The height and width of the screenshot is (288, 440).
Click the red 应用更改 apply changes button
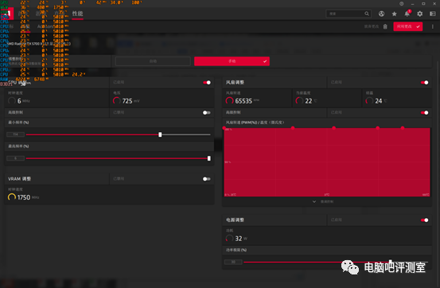(407, 26)
